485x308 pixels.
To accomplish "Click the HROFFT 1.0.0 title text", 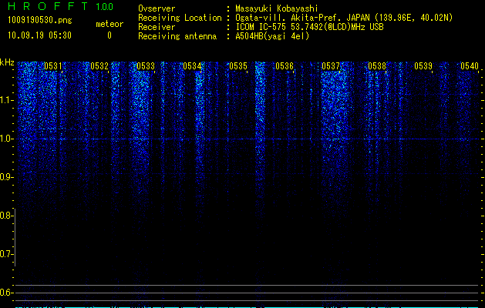I will point(61,6).
